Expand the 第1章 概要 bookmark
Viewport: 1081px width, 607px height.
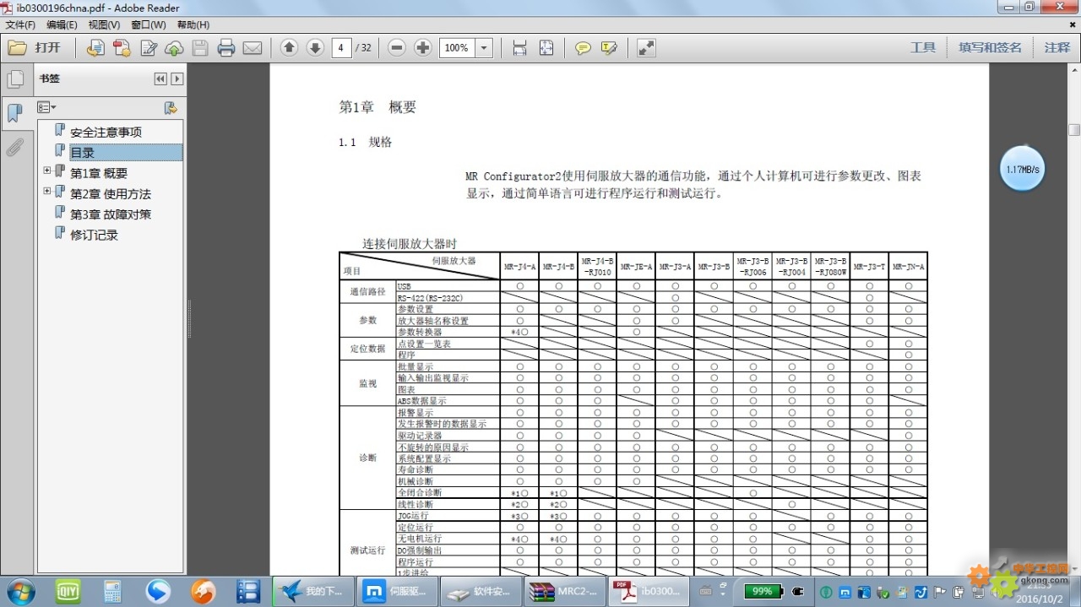[47, 171]
